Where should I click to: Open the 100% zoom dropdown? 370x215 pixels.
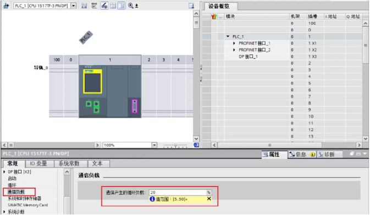[154, 145]
